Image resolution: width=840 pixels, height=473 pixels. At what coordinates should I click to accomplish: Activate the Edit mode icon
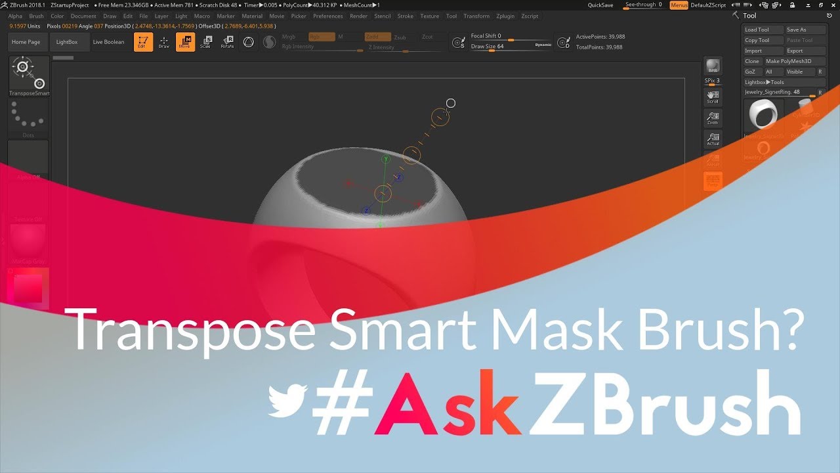tap(143, 42)
